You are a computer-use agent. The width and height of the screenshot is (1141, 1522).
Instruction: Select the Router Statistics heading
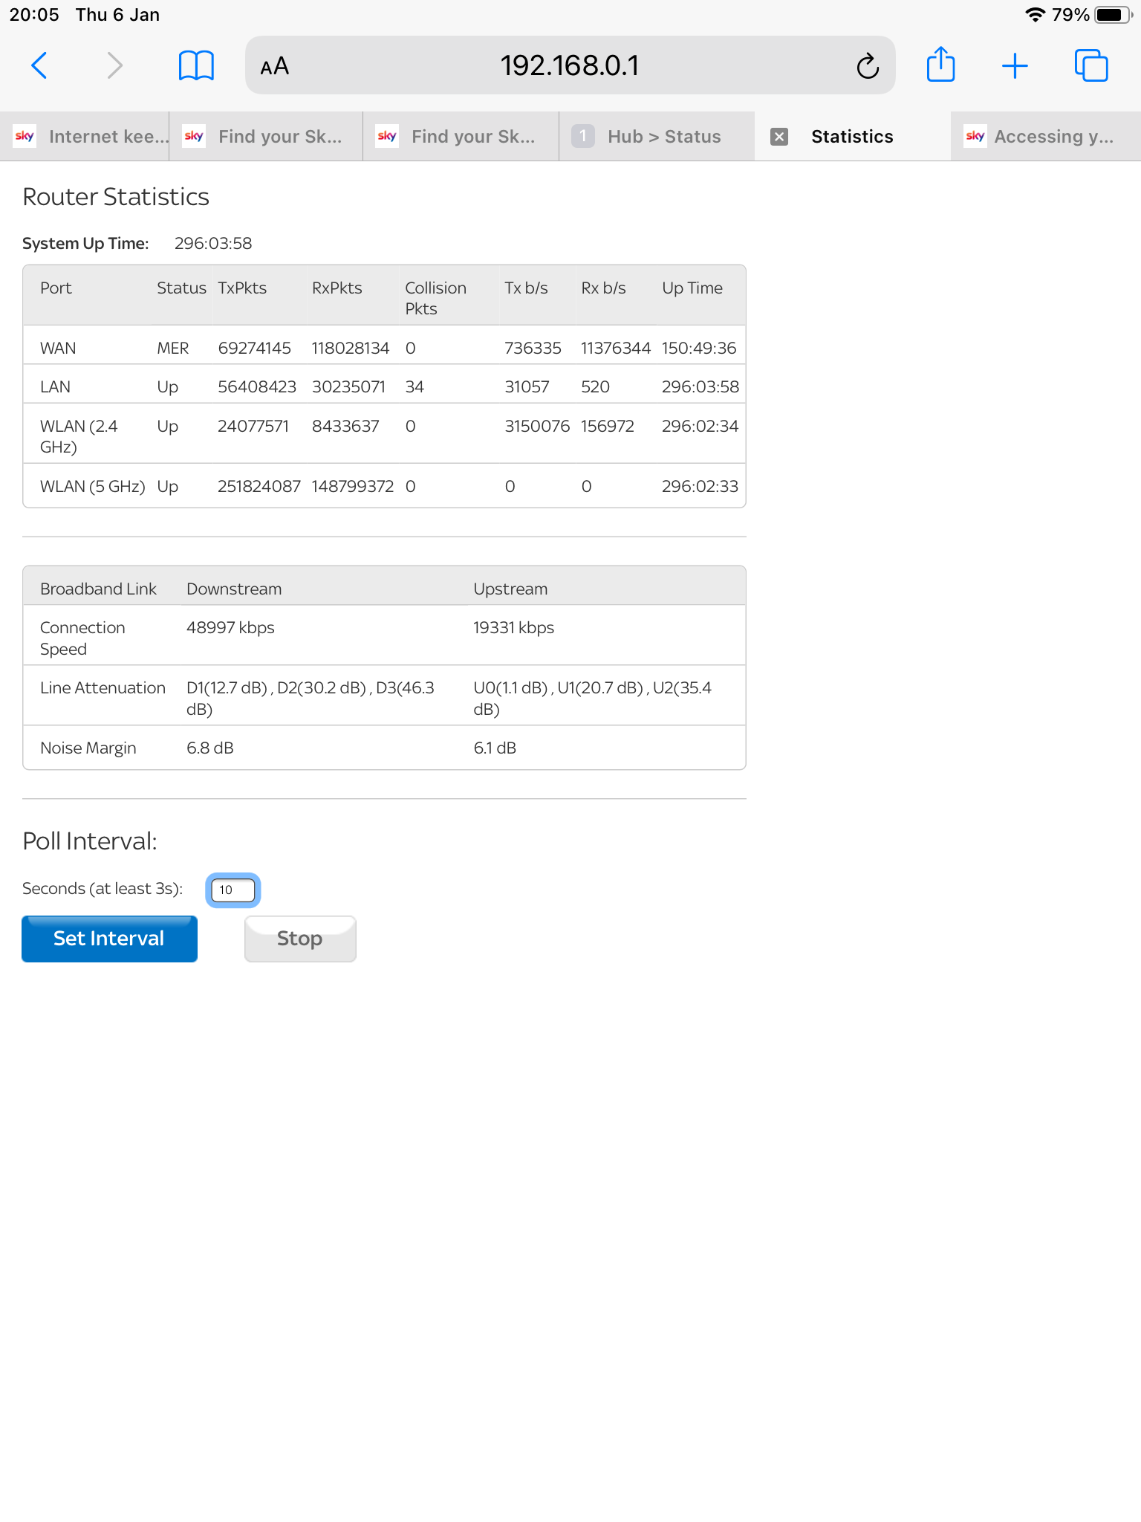click(x=116, y=197)
